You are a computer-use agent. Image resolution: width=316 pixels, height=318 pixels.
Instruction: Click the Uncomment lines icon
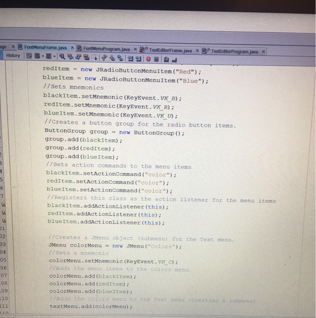pos(174,60)
